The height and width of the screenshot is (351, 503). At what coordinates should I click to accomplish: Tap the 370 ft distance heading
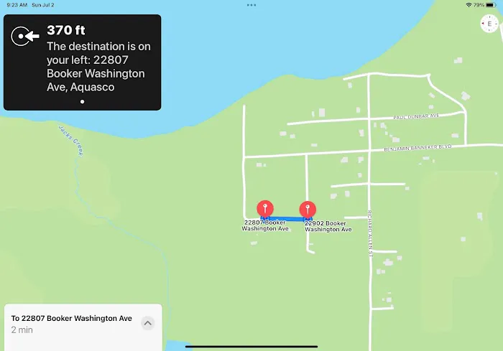pyautogui.click(x=65, y=30)
